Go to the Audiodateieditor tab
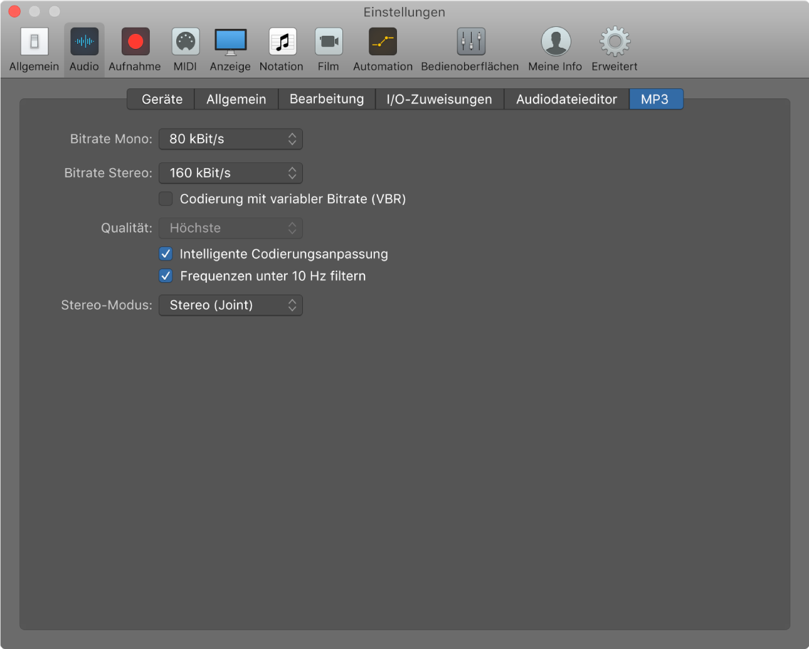 pyautogui.click(x=567, y=99)
